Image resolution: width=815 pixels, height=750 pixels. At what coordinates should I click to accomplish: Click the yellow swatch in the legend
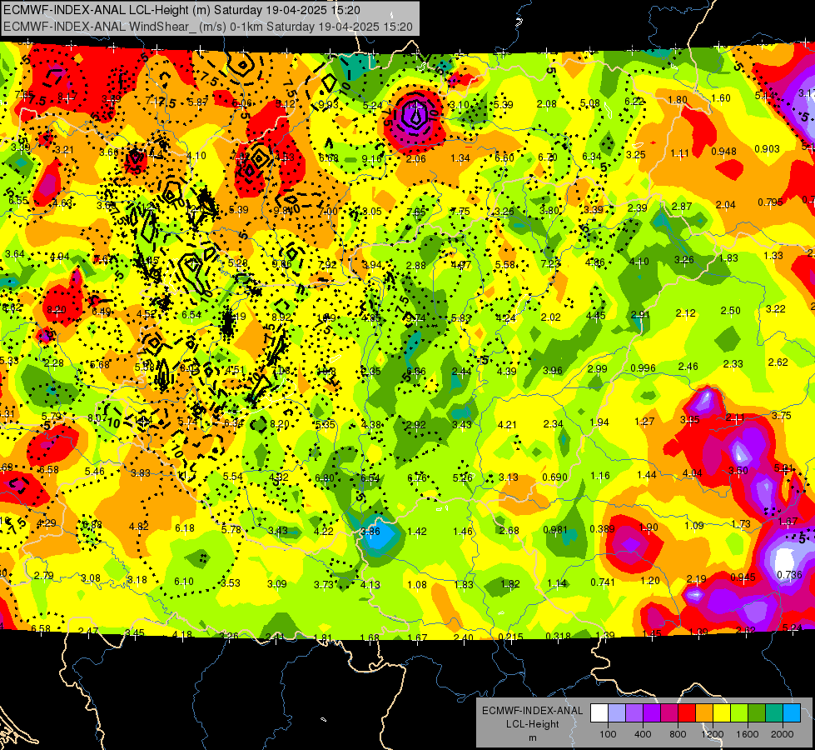click(722, 713)
